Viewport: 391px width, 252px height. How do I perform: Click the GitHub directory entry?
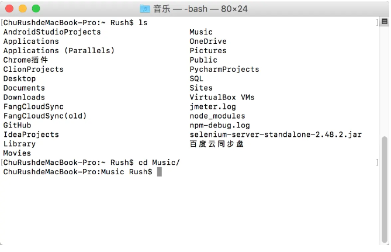[x=18, y=125]
